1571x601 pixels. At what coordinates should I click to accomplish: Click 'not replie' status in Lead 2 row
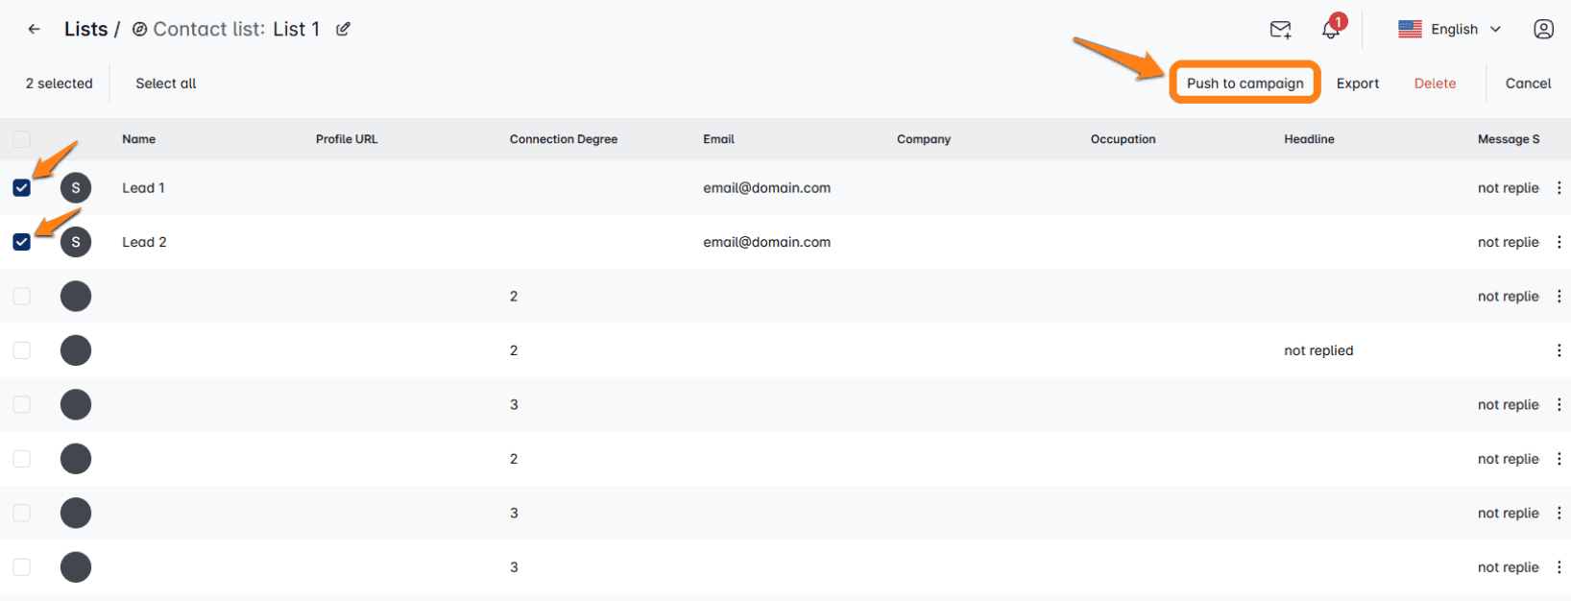(x=1508, y=242)
